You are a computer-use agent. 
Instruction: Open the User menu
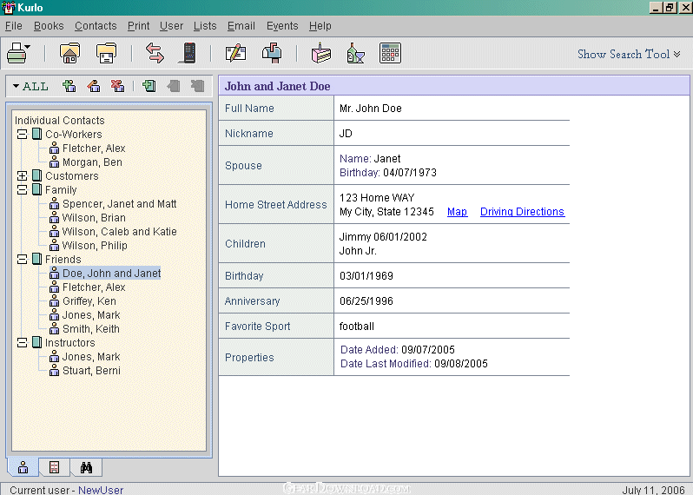(x=171, y=26)
